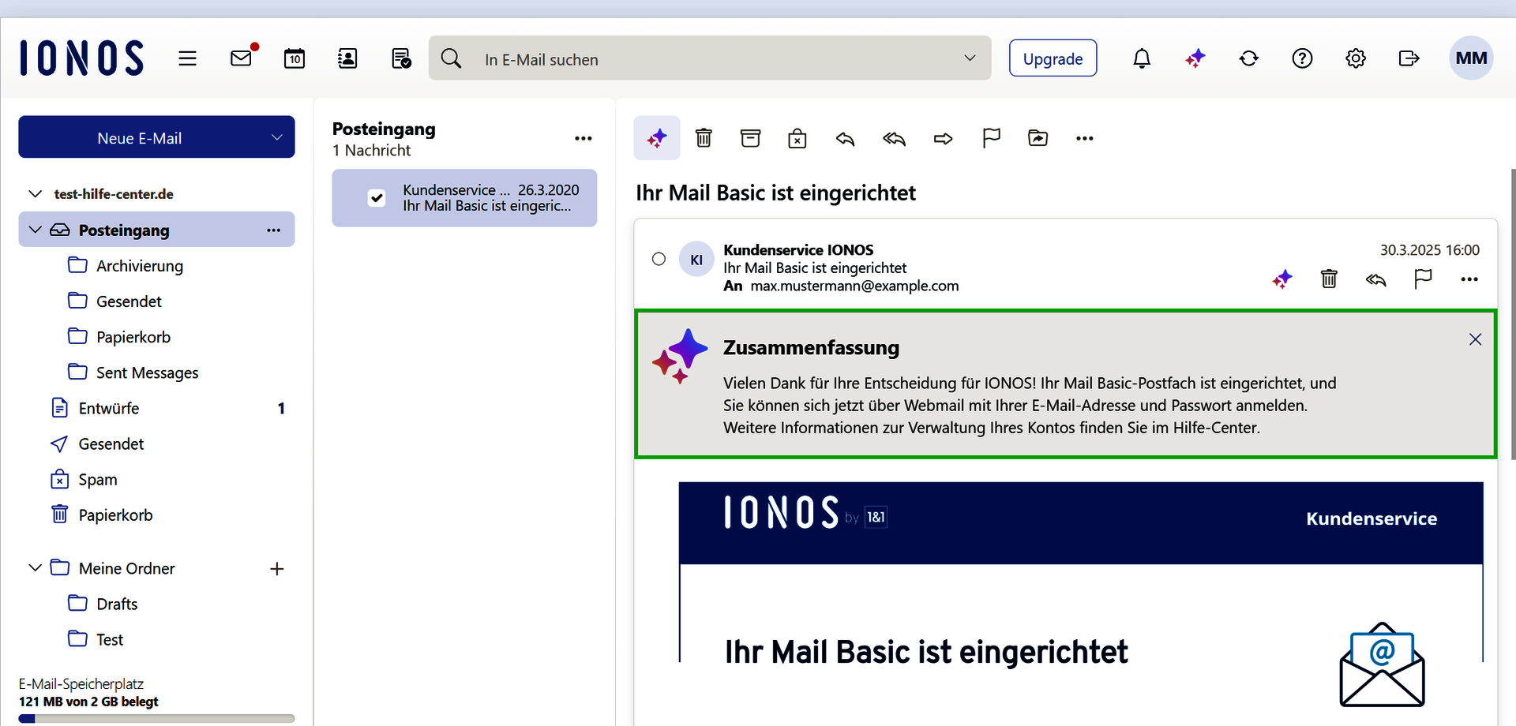Add new folder under Meine Ordner
The image size is (1516, 726).
277,569
